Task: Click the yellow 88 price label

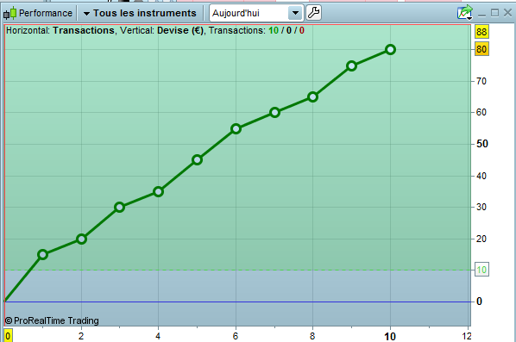Action: pos(481,32)
